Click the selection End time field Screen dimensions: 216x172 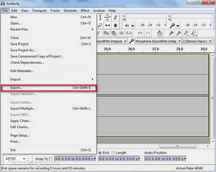tap(119, 159)
